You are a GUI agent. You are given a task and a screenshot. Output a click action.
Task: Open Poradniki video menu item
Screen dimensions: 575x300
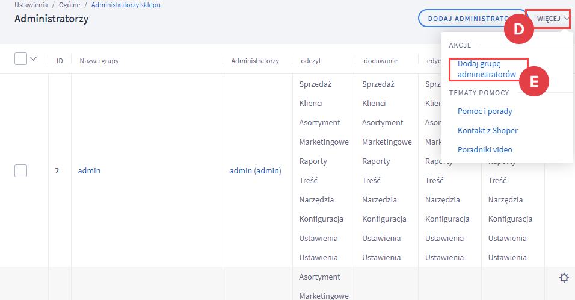point(485,150)
